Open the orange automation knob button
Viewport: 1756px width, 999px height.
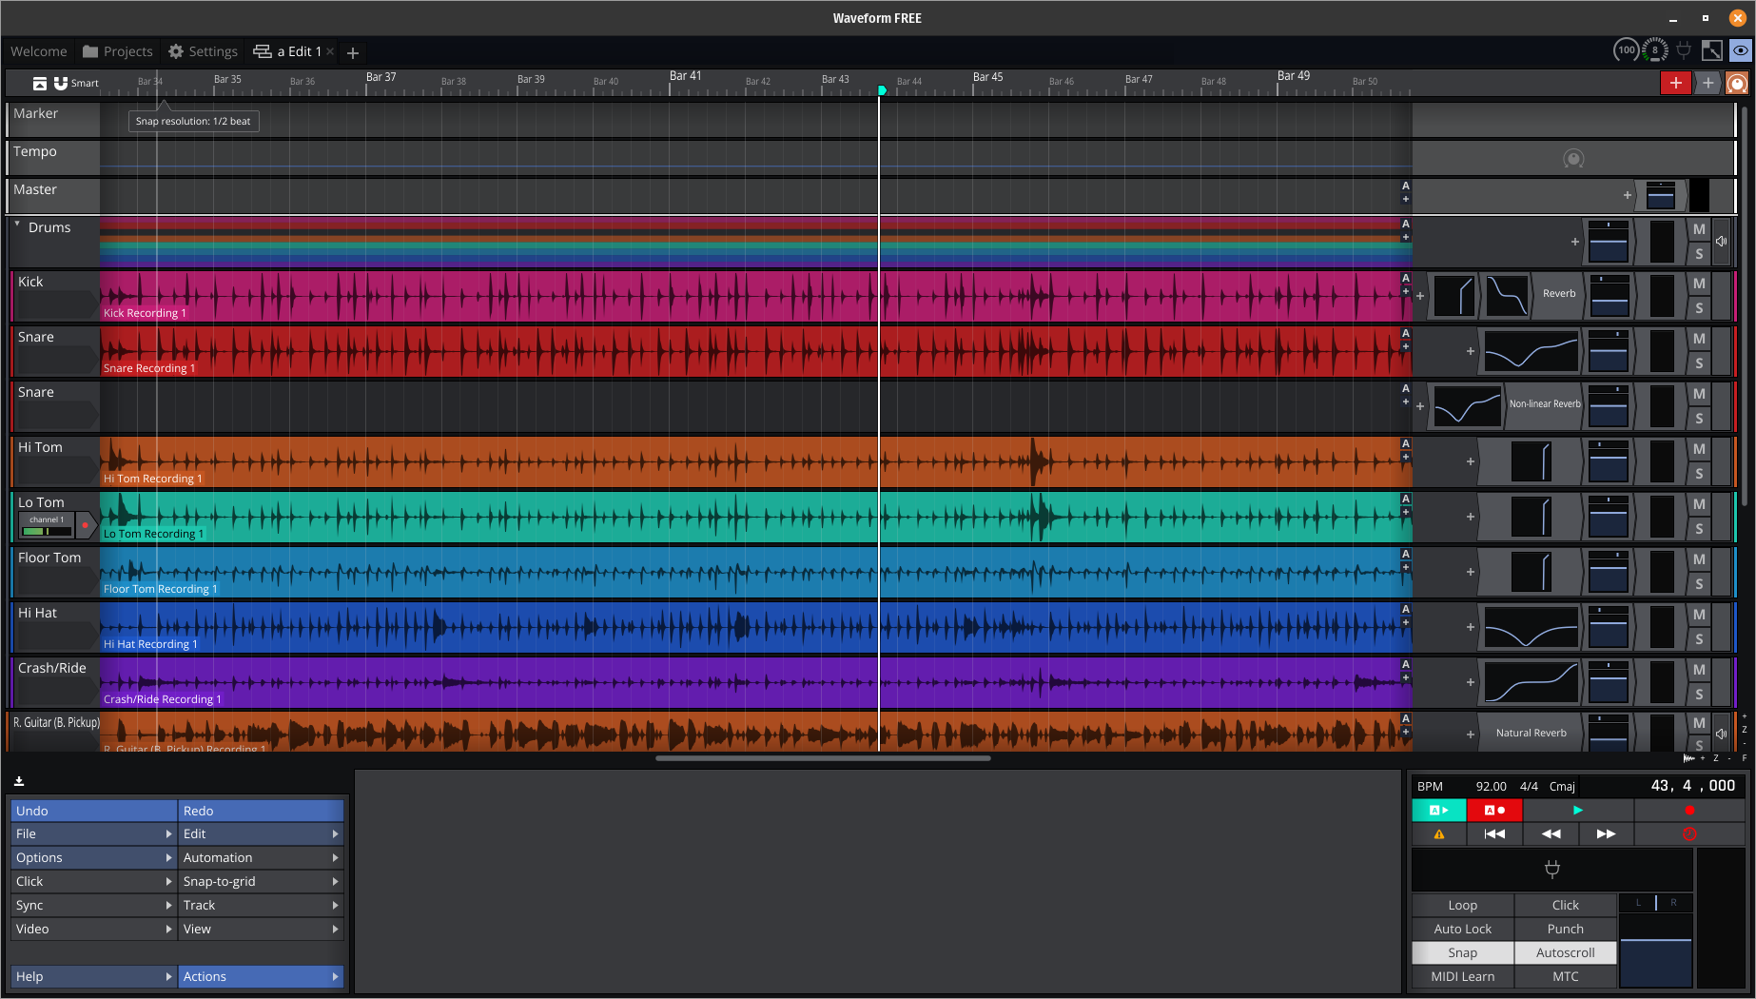(x=1737, y=83)
